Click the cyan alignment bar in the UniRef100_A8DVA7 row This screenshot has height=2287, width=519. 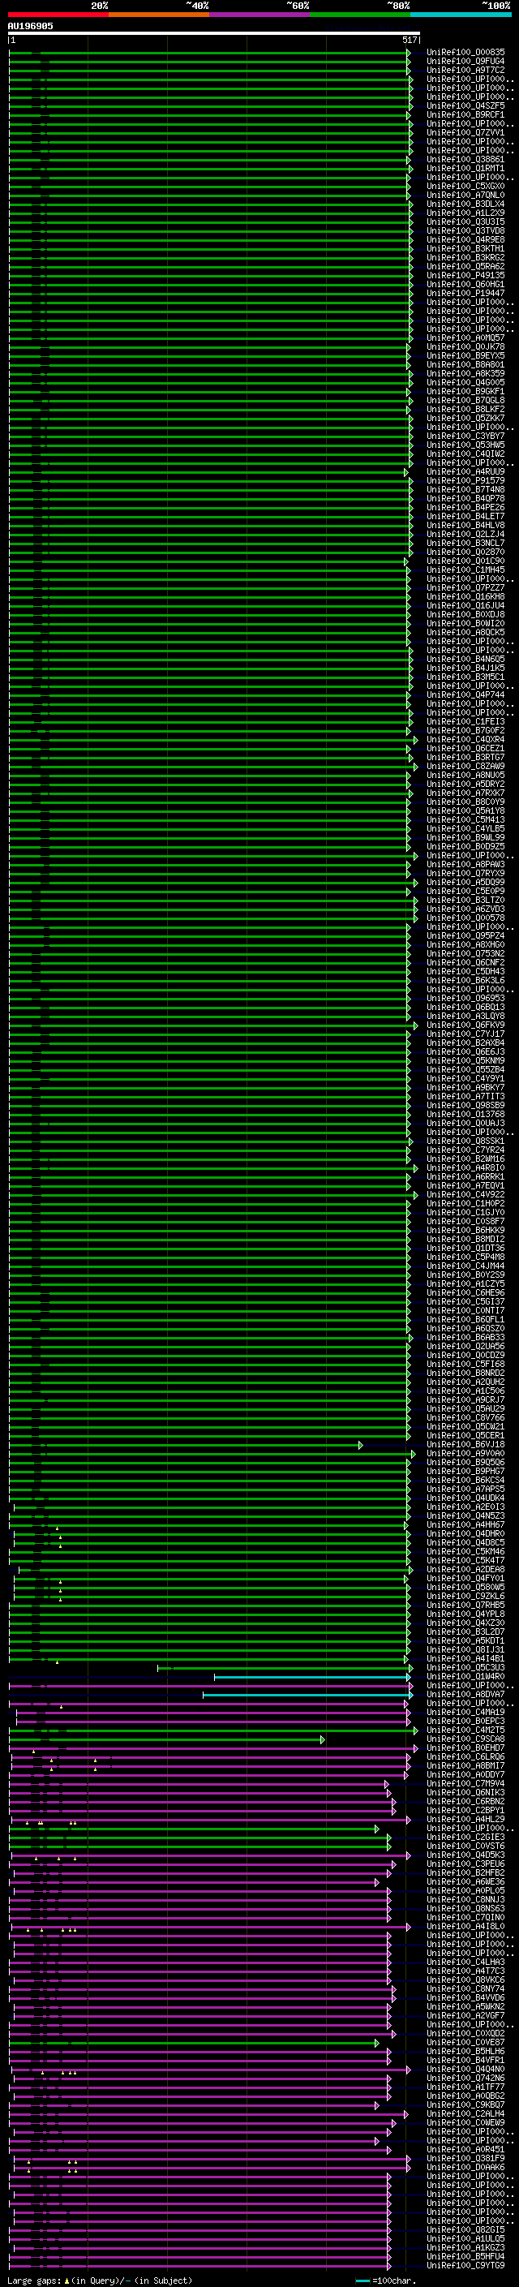[307, 1695]
